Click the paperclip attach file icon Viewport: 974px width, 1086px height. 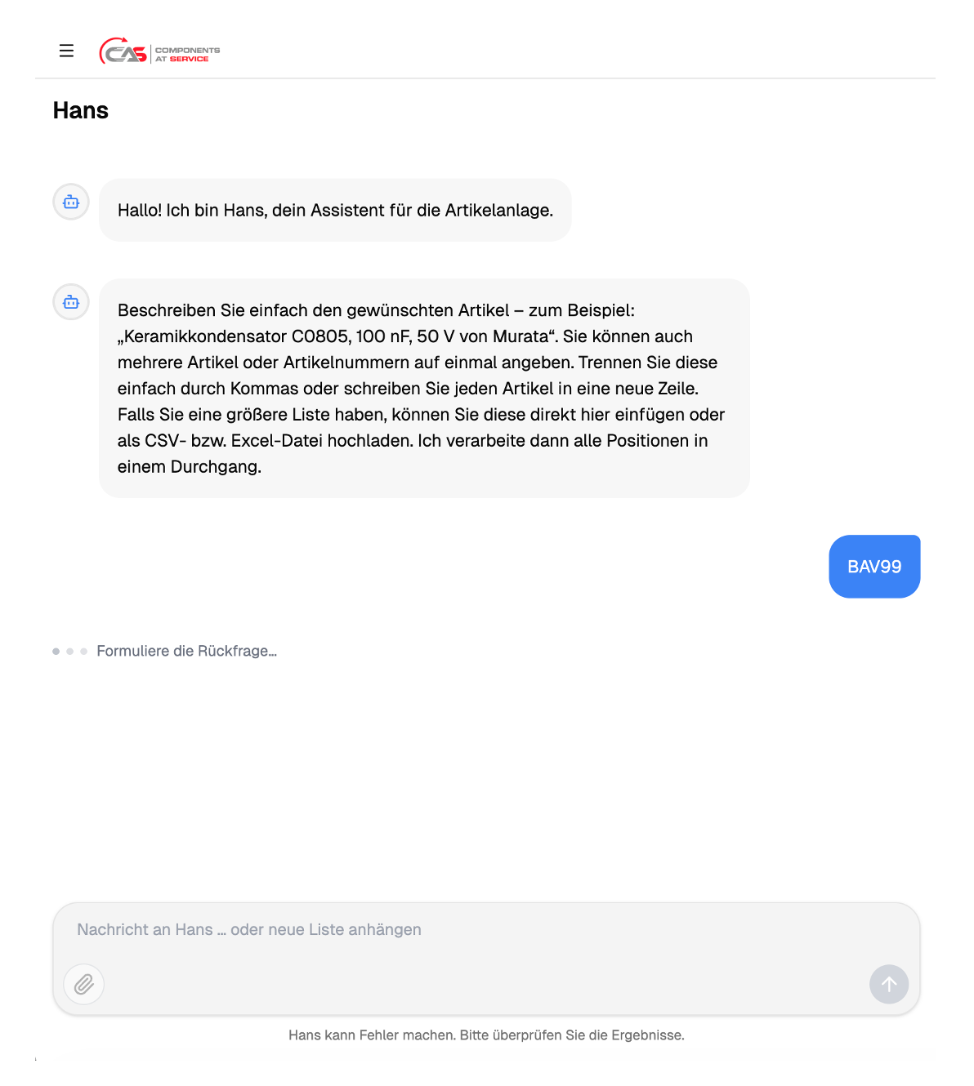click(84, 985)
